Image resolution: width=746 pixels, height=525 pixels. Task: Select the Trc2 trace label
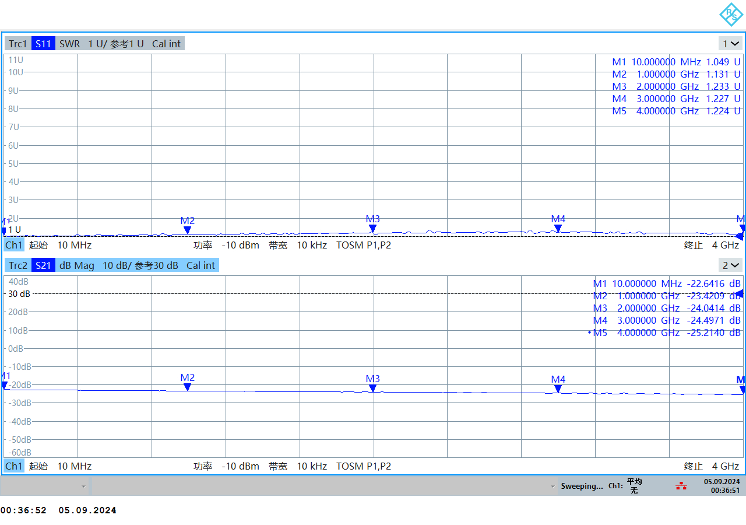[17, 265]
